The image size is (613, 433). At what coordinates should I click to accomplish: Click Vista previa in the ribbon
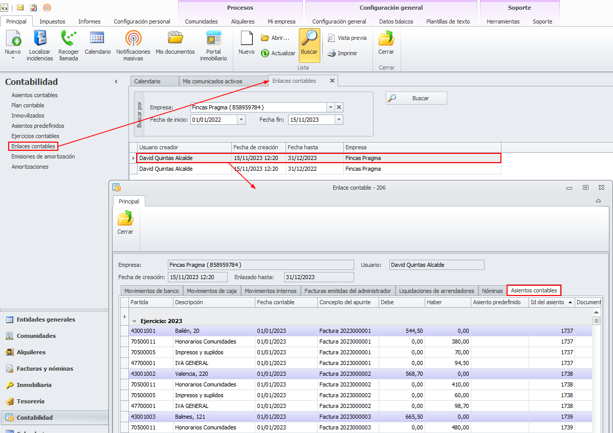[x=347, y=38]
